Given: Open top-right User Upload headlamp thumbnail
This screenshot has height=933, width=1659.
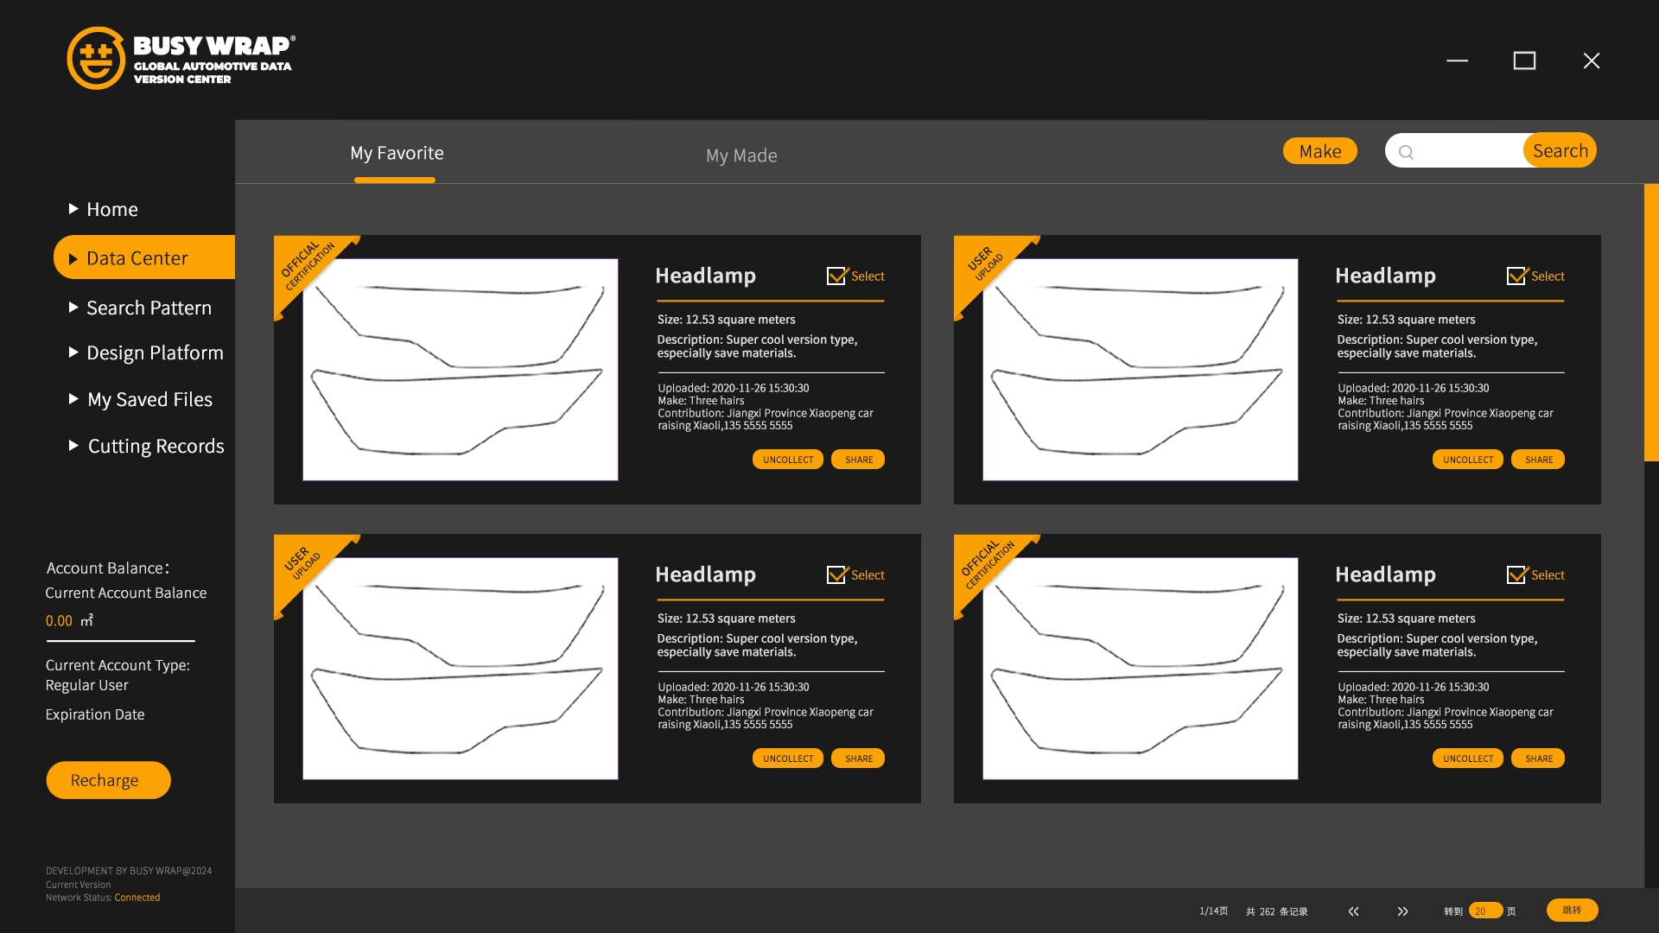Looking at the screenshot, I should tap(1141, 370).
